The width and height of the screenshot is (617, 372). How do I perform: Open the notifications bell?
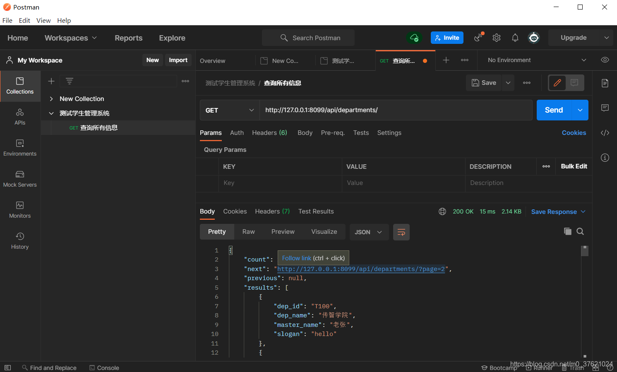coord(515,38)
